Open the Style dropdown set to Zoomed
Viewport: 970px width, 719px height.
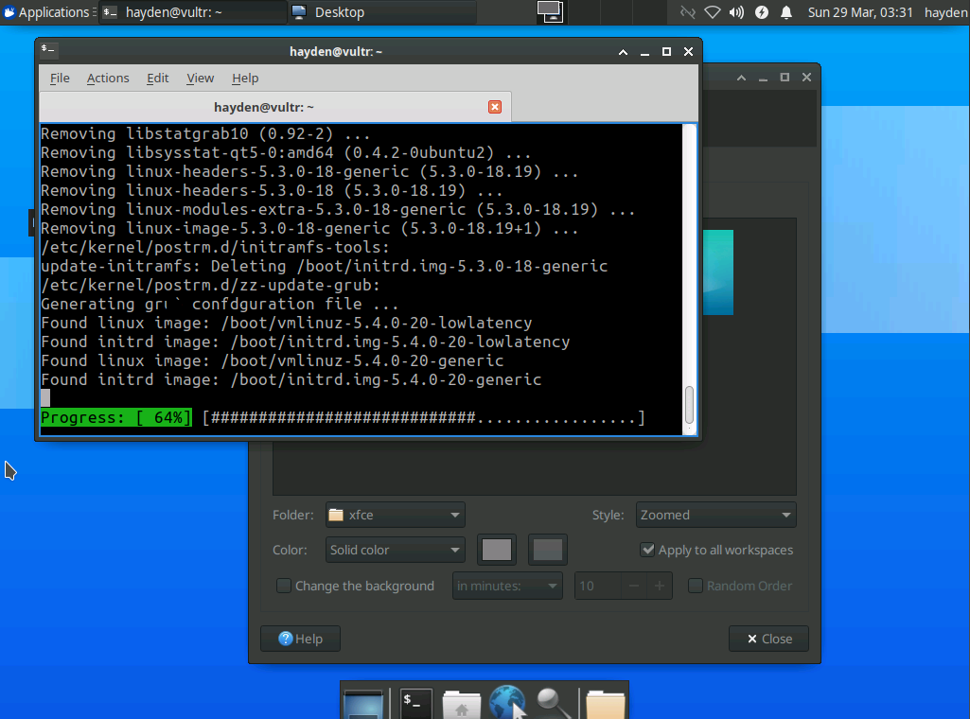tap(715, 515)
